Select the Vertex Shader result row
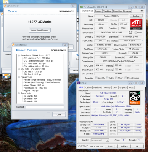The height and width of the screenshot is (152, 148). tap(34, 85)
